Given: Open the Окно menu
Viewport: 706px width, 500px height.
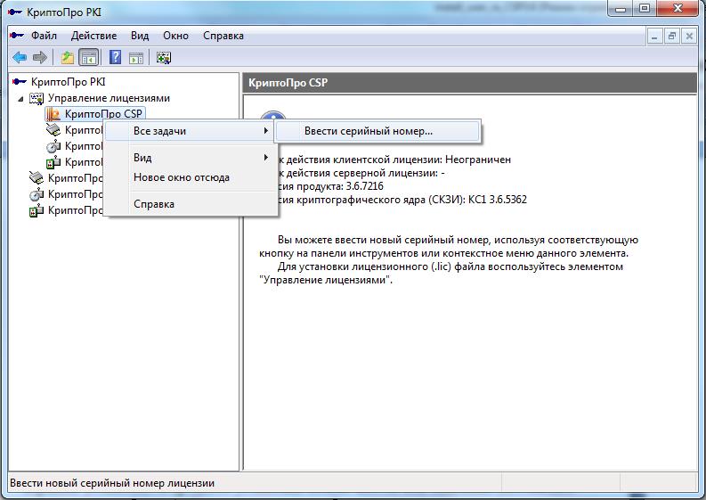Looking at the screenshot, I should (175, 36).
